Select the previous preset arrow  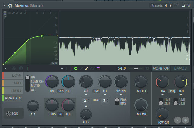tap(166, 5)
